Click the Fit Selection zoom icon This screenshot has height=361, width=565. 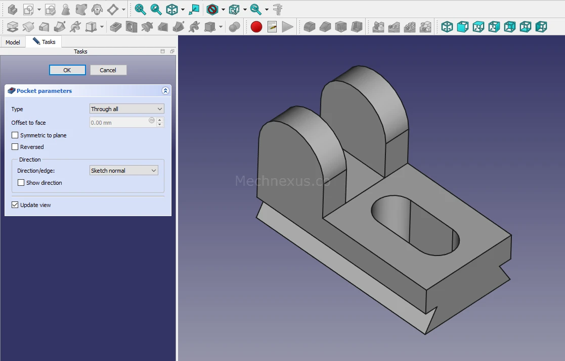(x=156, y=9)
